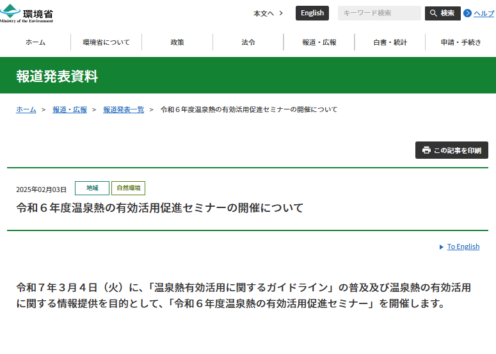Open the ヘルプ link
The width and height of the screenshot is (496, 354).
click(484, 13)
